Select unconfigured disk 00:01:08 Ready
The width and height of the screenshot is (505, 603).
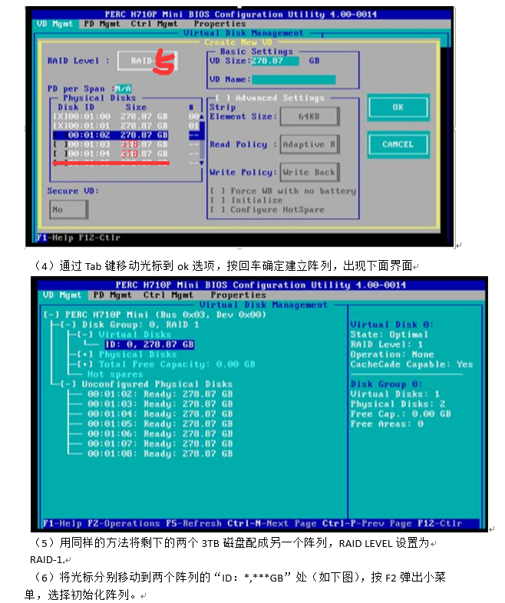point(160,454)
